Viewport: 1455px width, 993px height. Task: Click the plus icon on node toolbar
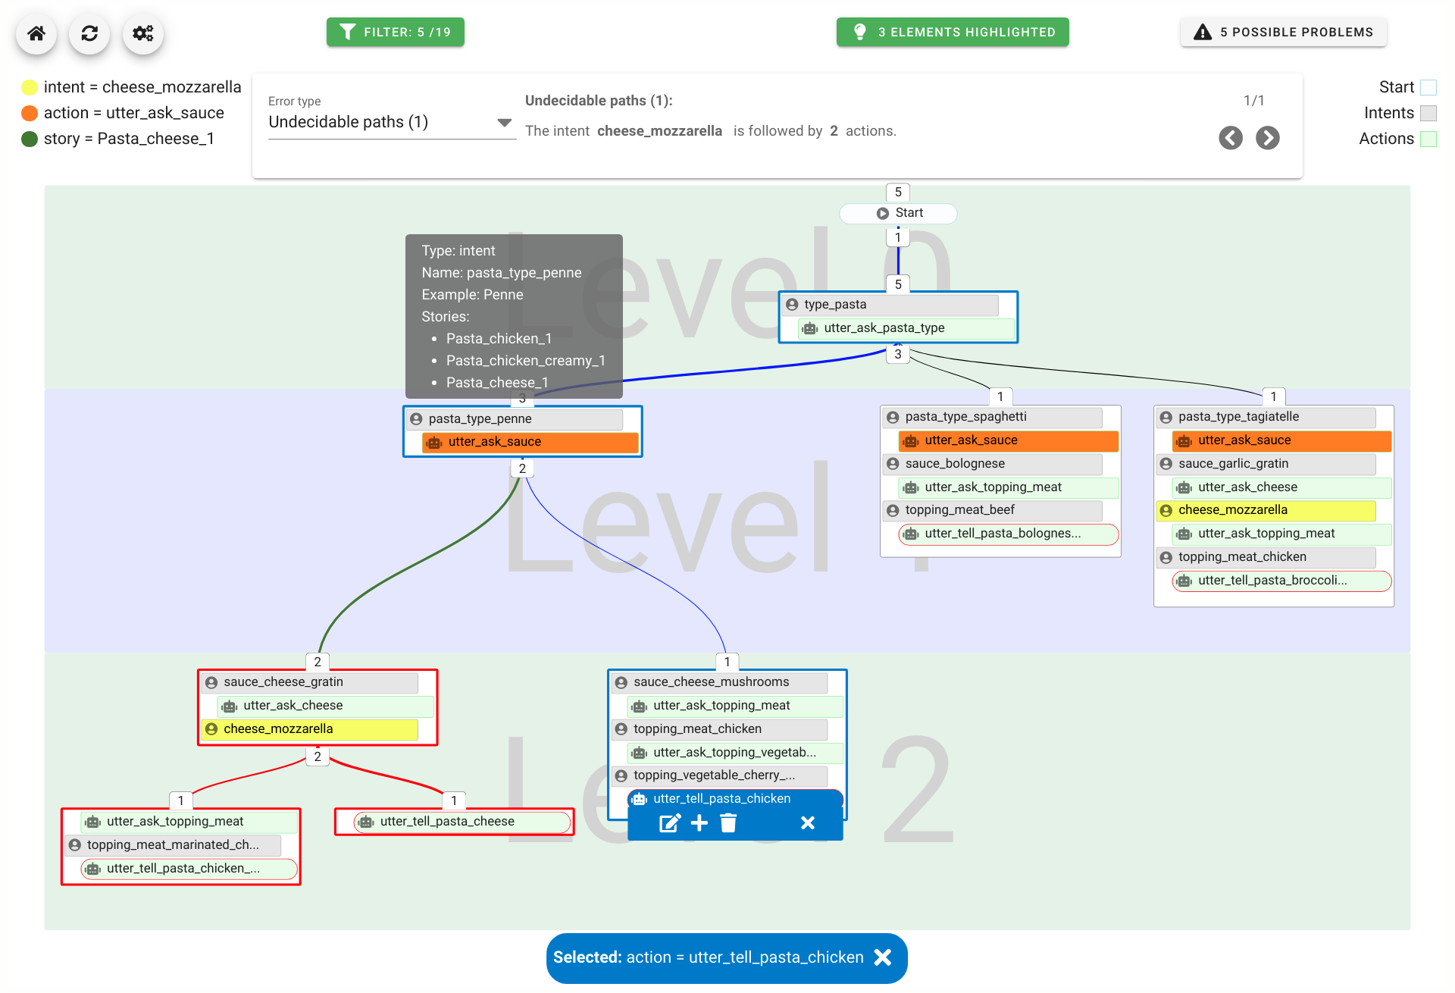[x=699, y=823]
